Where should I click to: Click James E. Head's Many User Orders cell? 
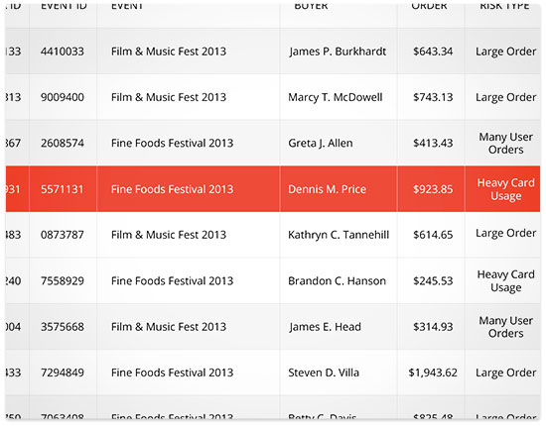[506, 327]
